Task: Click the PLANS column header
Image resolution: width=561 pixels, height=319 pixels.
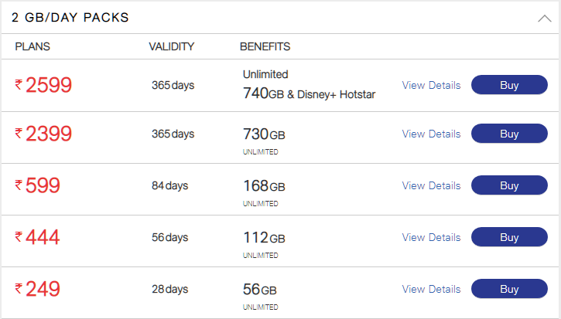Action: (x=32, y=46)
